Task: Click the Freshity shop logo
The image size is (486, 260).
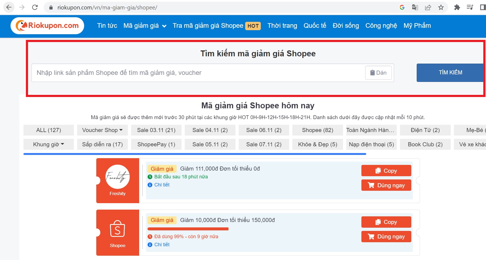Action: click(118, 177)
